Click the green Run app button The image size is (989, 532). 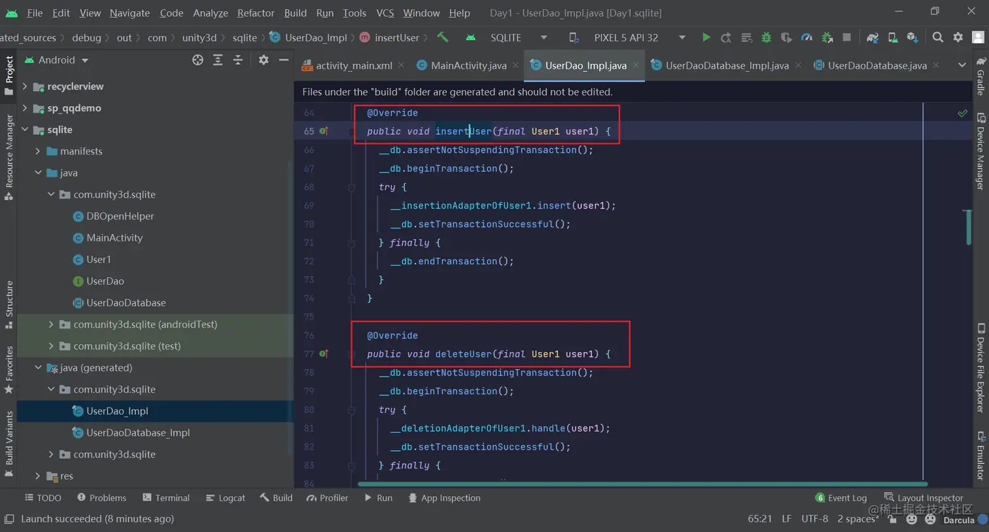pyautogui.click(x=706, y=37)
